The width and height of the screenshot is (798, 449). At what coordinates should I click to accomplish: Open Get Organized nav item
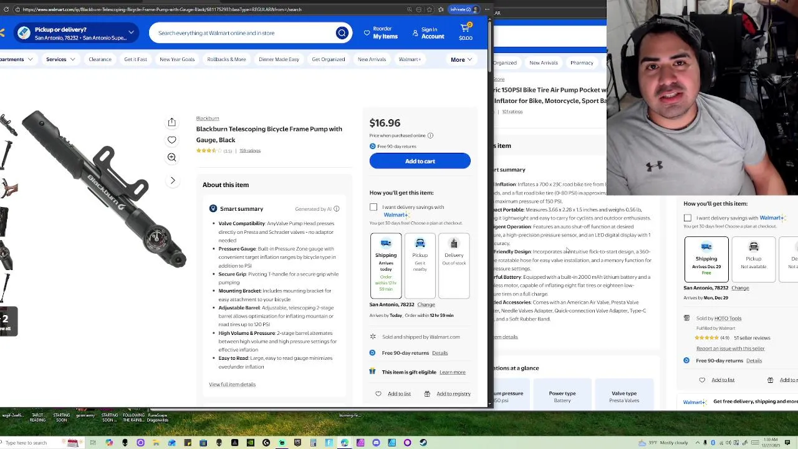328,59
